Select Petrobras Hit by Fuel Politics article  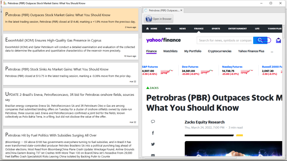(71, 144)
